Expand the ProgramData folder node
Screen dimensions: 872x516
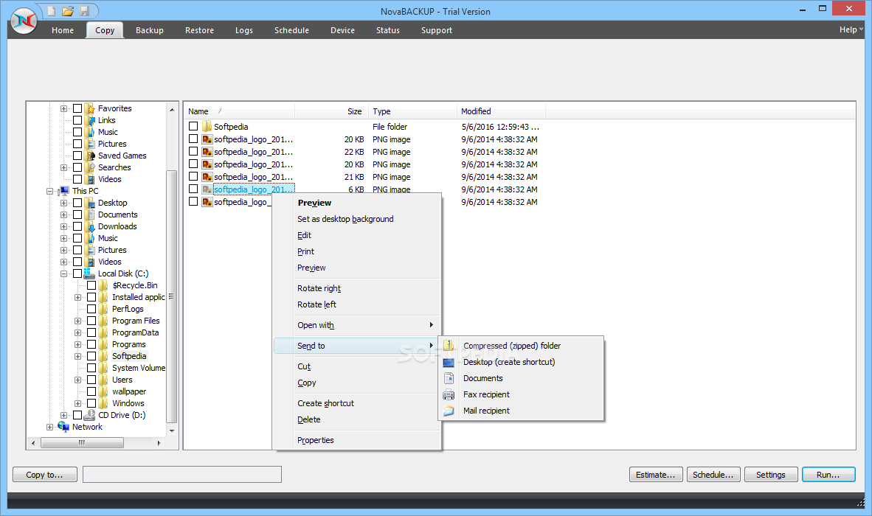tap(78, 332)
